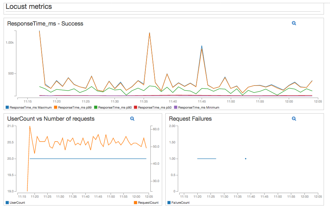The width and height of the screenshot is (330, 208).
Task: Click the 'ResponseTime_ms - Success' widget title
Action: [x=45, y=24]
